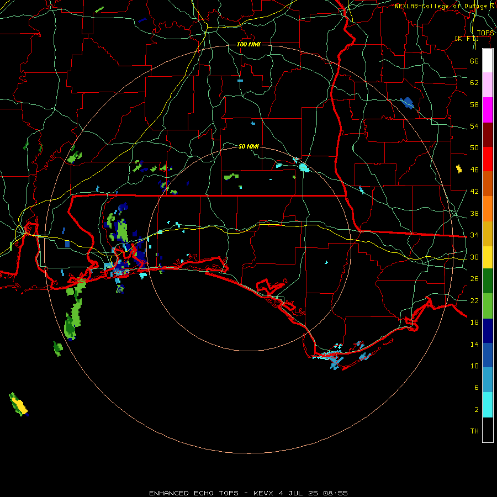This screenshot has width=497, height=497.
Task: Select the navy blue legend swatch
Action: coord(488,331)
